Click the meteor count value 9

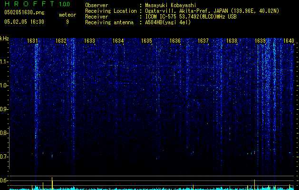68,22
